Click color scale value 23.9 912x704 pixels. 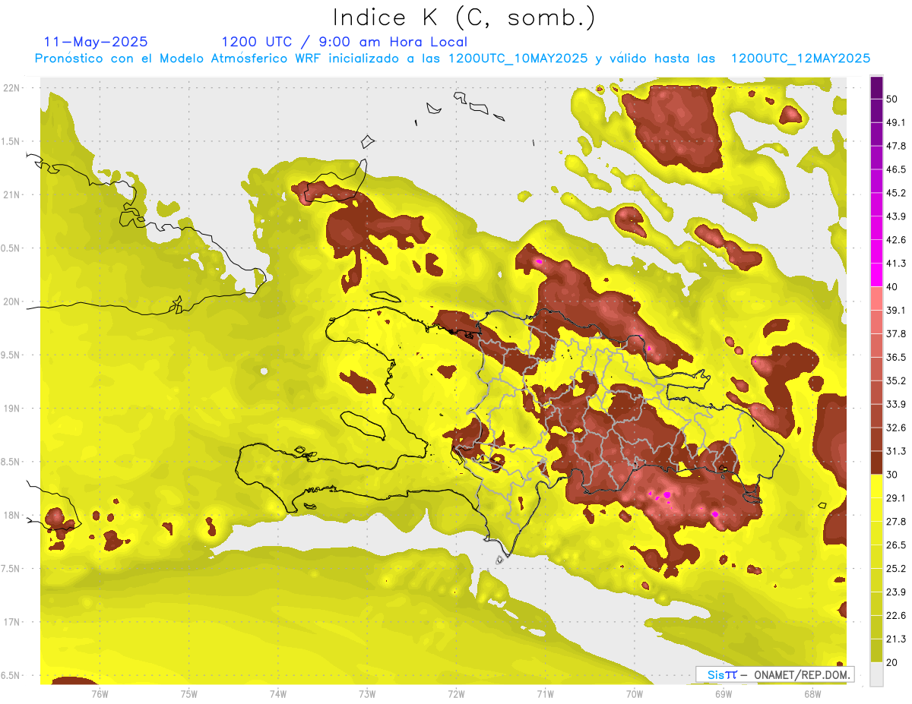pos(895,592)
